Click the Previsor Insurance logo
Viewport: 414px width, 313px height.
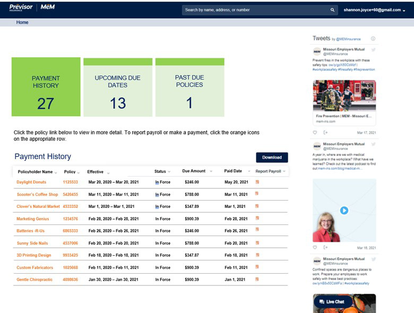[21, 7]
